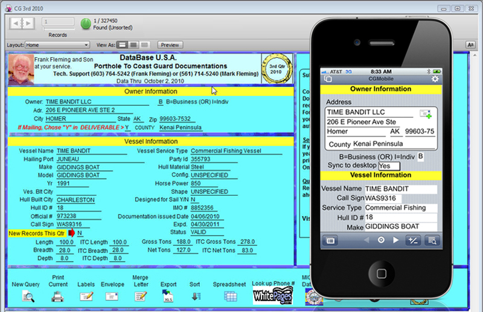Open the New Query magnifier icon
The height and width of the screenshot is (312, 483).
click(28, 296)
